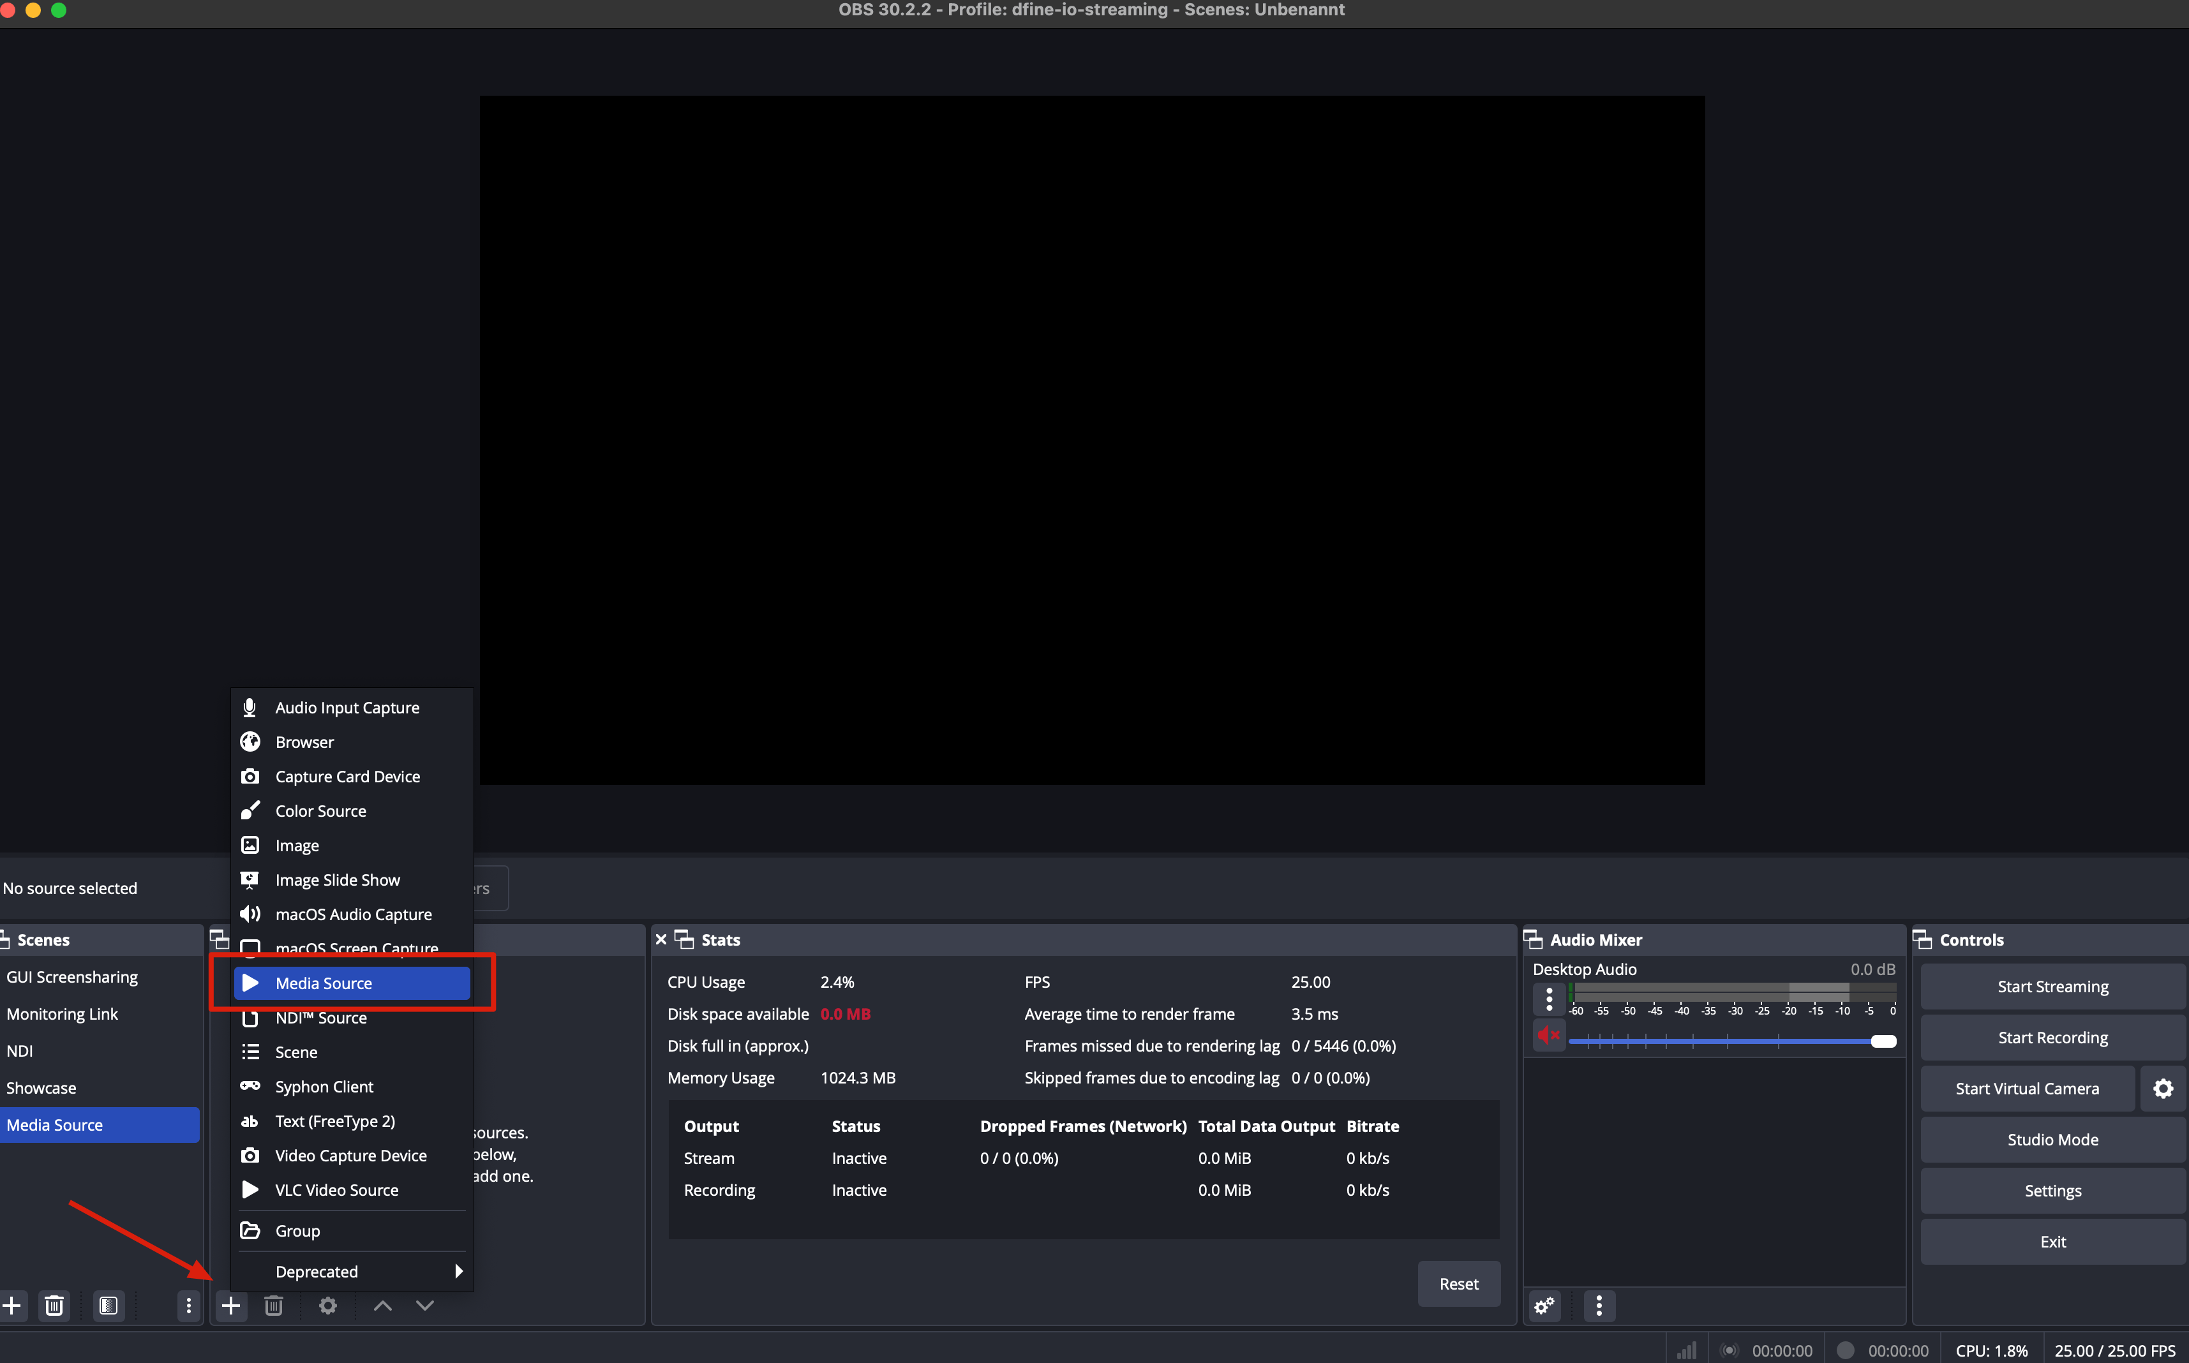
Task: Select Video Capture Device entry
Action: (352, 1155)
